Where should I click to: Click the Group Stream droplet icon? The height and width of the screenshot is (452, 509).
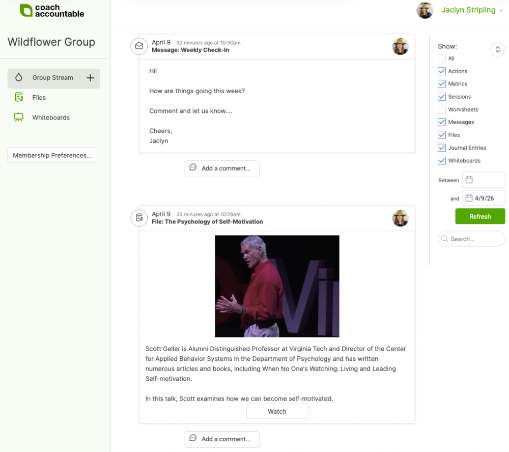pyautogui.click(x=19, y=77)
